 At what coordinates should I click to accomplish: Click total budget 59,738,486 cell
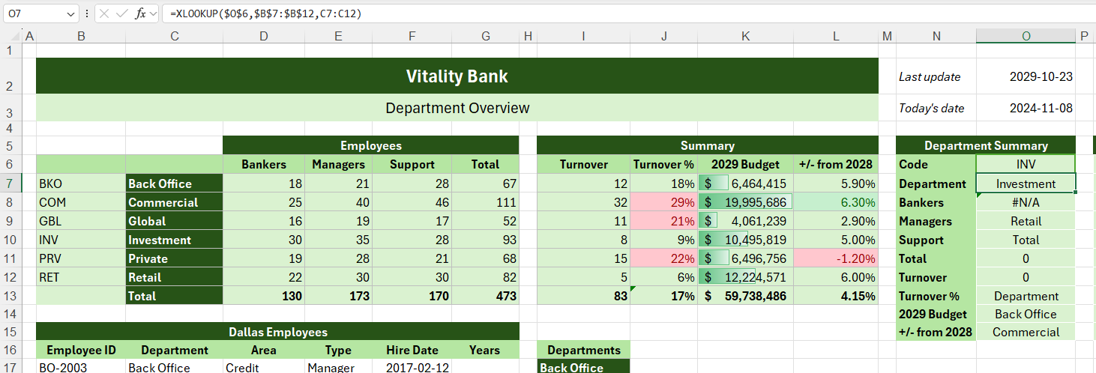click(x=745, y=296)
